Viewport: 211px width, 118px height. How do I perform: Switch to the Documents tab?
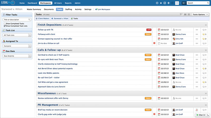[49, 9]
